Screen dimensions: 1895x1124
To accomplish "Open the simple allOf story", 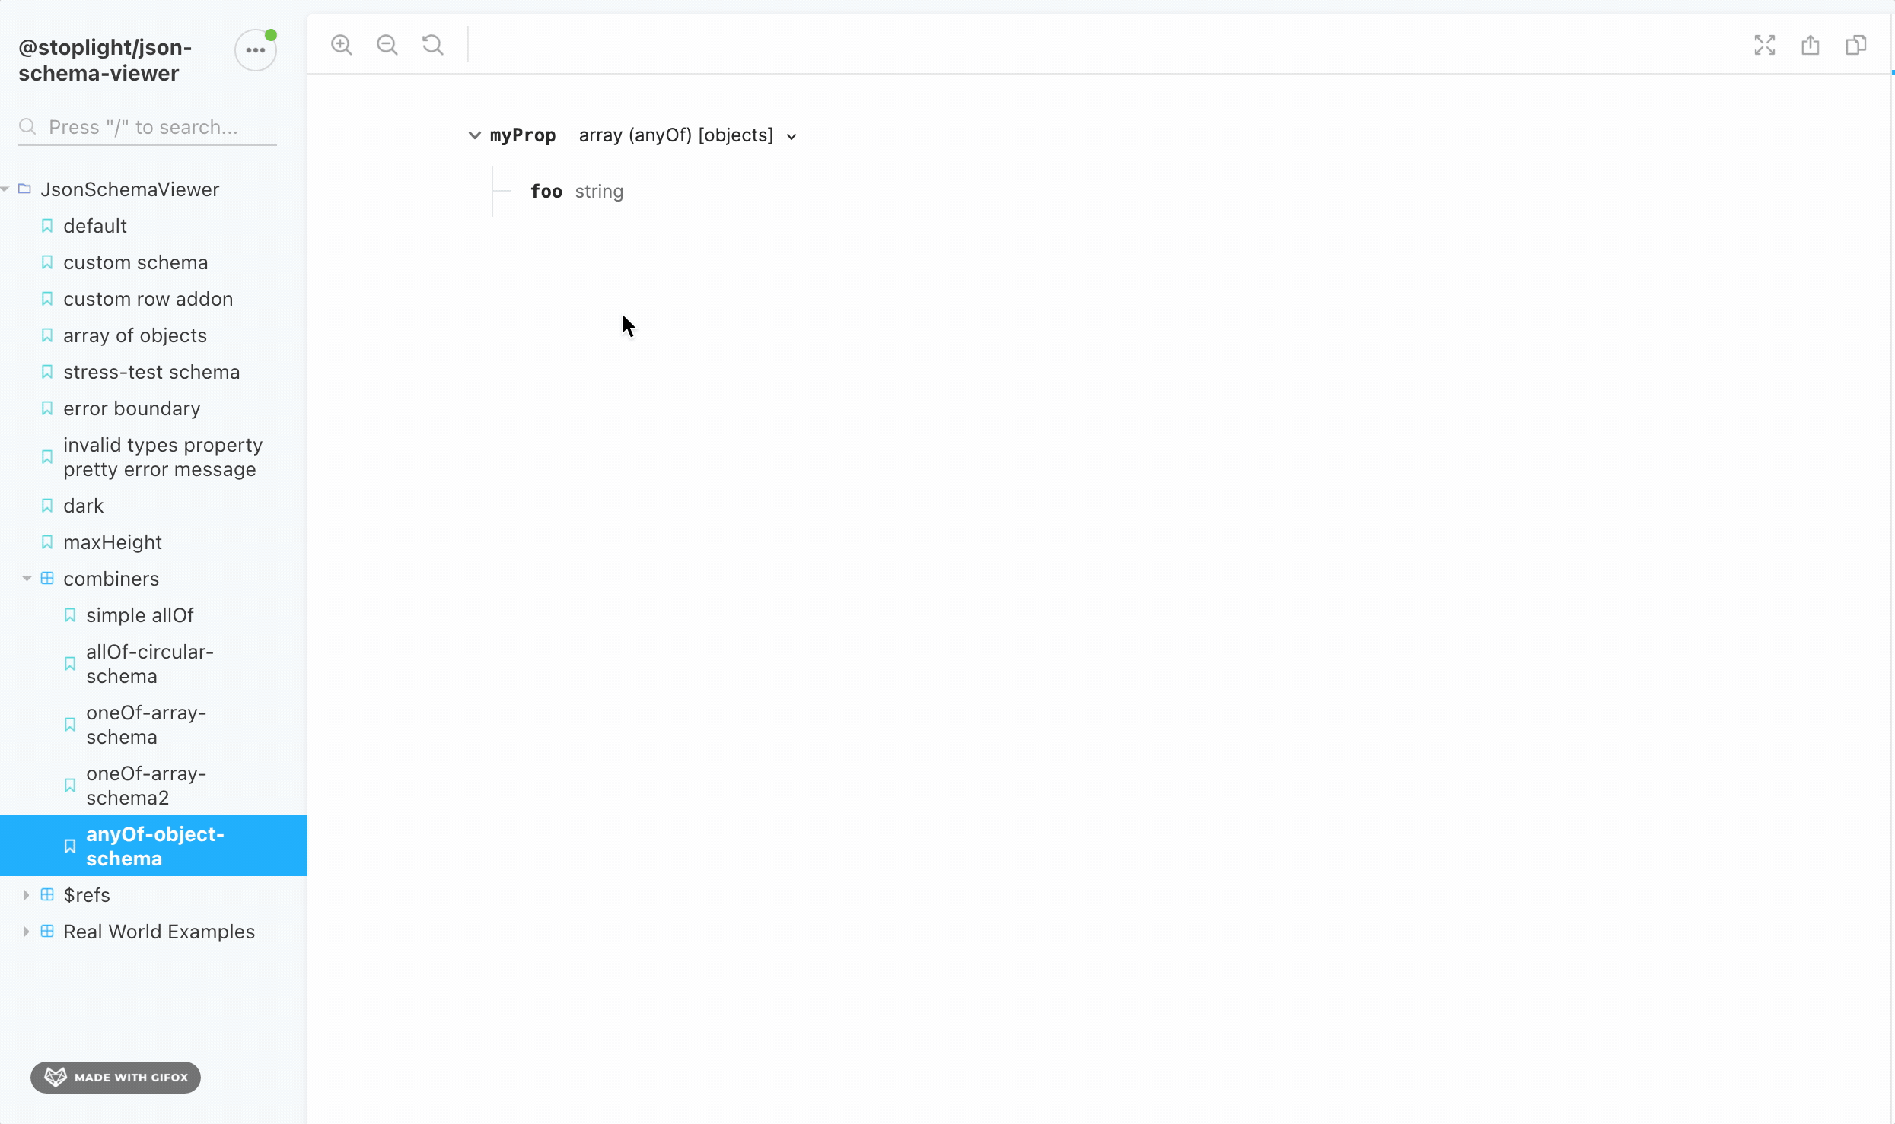I will click(x=140, y=615).
